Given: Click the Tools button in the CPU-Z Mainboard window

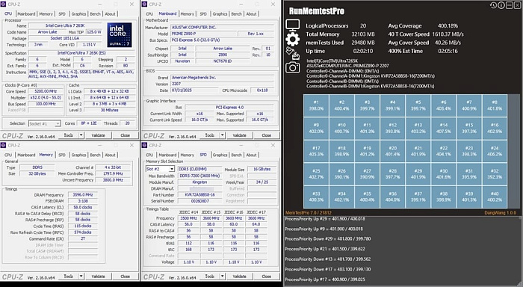Looking at the screenshot, I should pyautogui.click(x=209, y=135).
